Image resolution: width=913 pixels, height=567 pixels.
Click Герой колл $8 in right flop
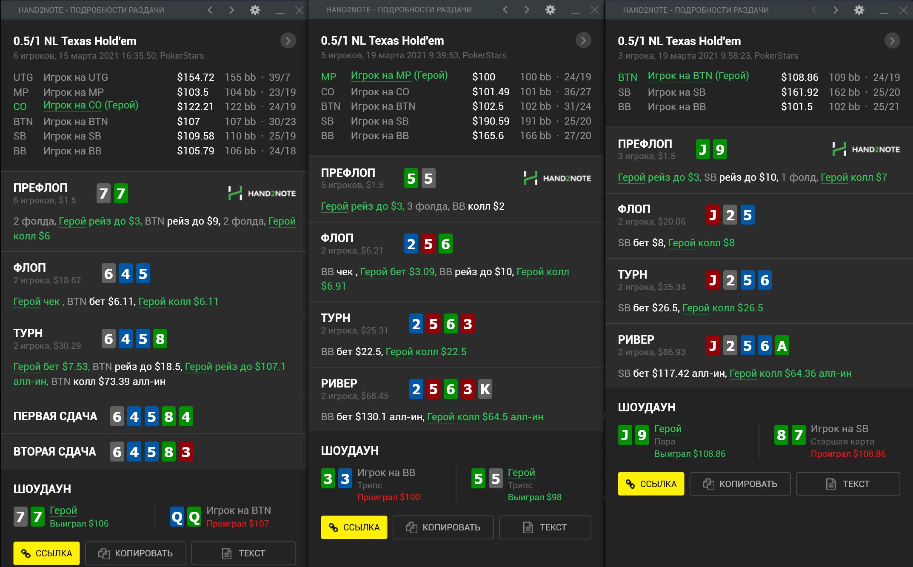pos(701,243)
